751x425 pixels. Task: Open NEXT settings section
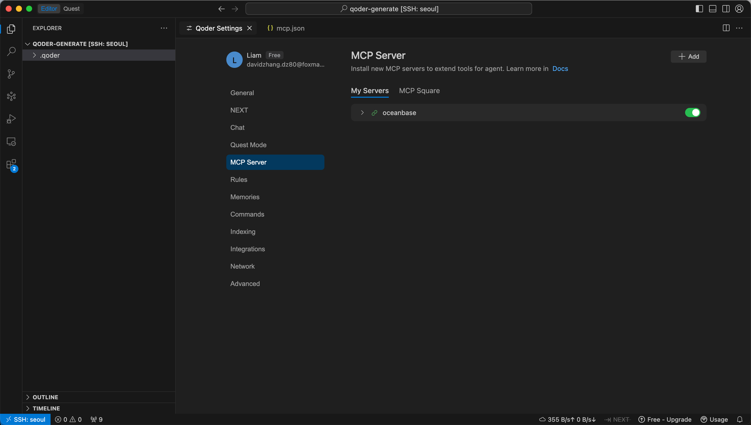[x=275, y=110]
